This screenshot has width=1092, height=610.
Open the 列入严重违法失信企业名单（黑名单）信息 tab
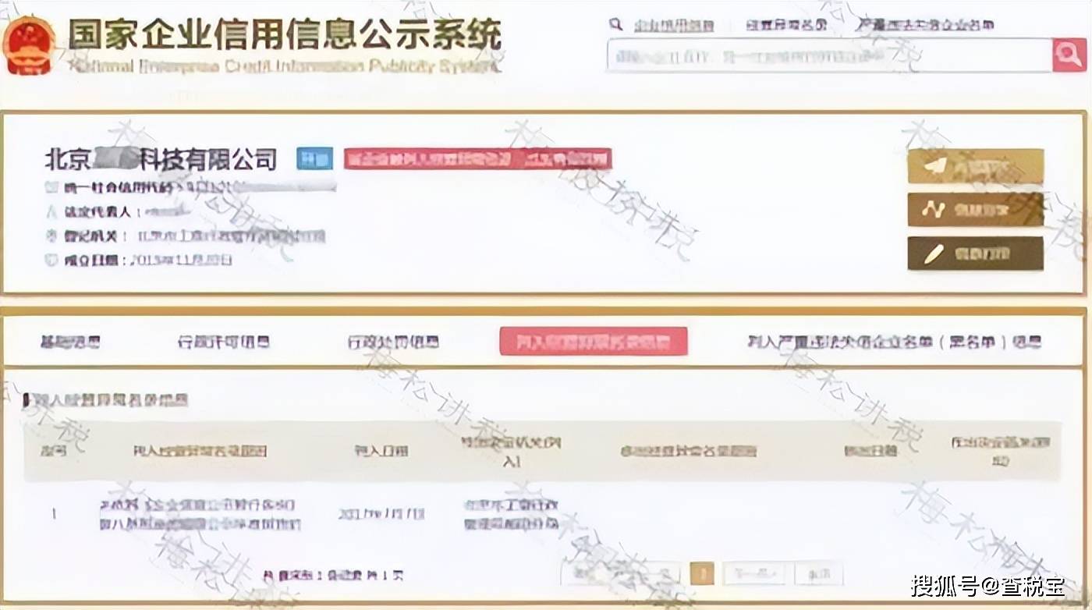(x=894, y=342)
